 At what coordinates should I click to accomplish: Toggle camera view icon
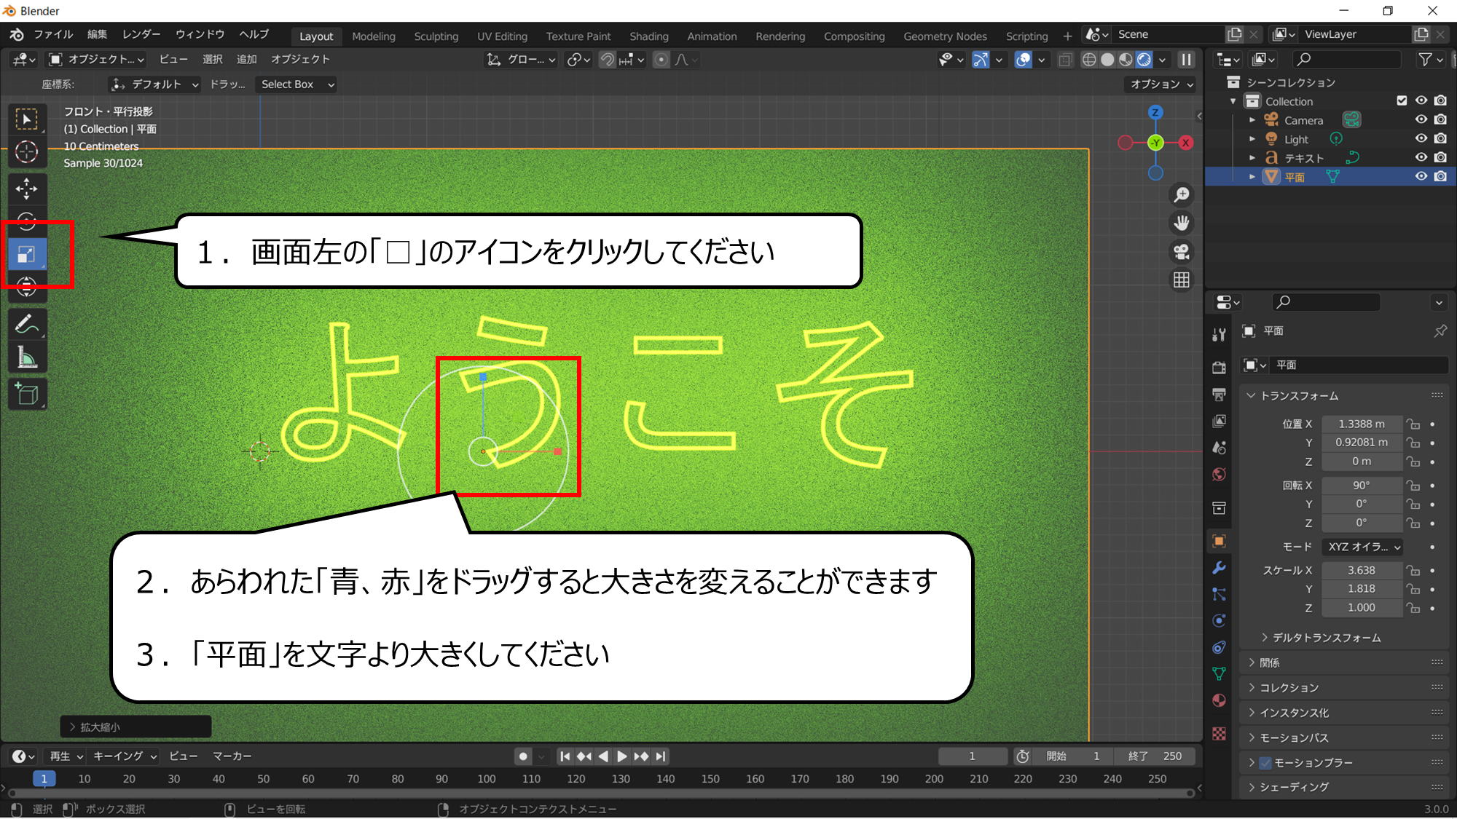[1181, 251]
